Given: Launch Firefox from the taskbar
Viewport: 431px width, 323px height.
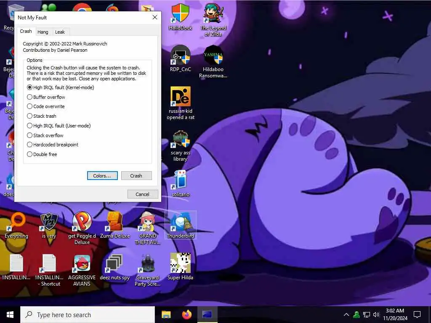Looking at the screenshot, I should pos(187,315).
